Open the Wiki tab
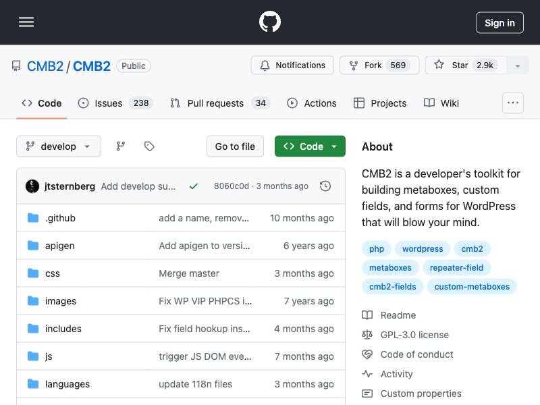Image resolution: width=540 pixels, height=405 pixels. (441, 103)
